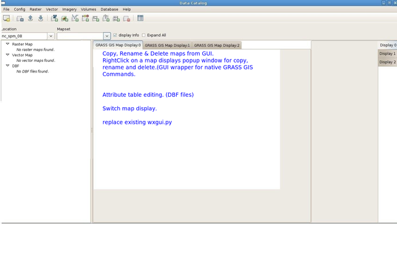
Task: Open the Database menu
Action: click(x=109, y=9)
